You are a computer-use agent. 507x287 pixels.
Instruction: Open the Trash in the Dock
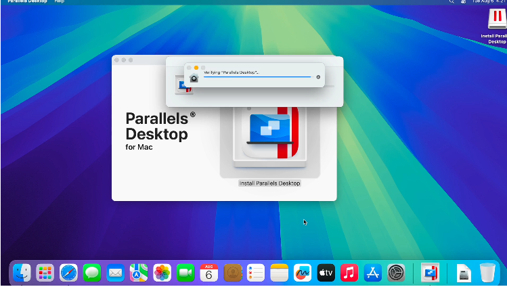point(487,273)
